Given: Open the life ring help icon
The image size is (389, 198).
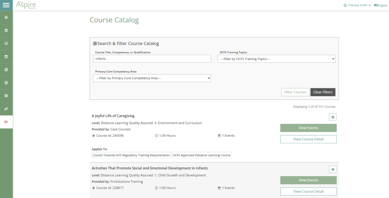Looking at the screenshot, I should pos(6,96).
